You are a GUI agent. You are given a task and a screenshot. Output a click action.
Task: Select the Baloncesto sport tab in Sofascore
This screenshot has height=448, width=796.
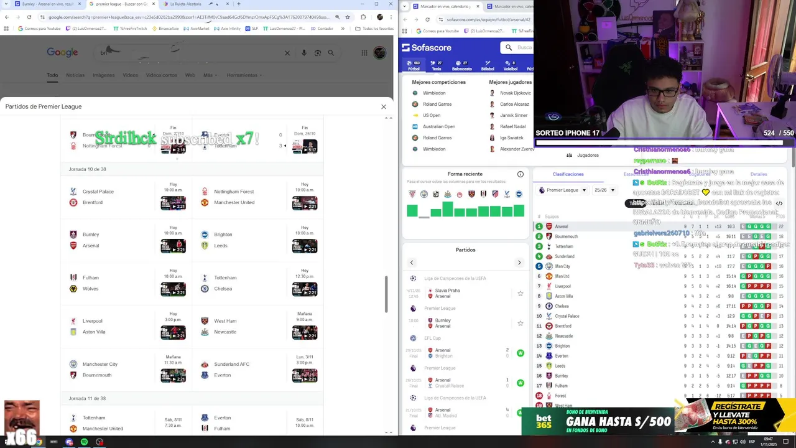pyautogui.click(x=461, y=65)
